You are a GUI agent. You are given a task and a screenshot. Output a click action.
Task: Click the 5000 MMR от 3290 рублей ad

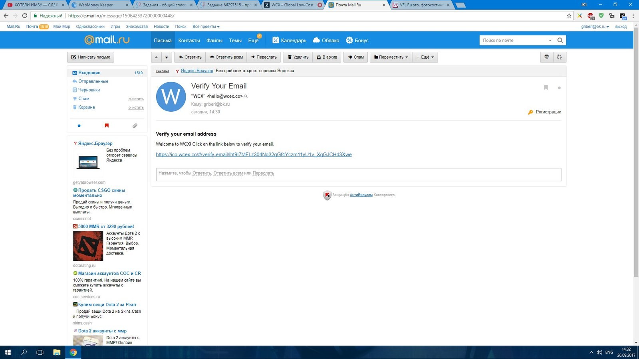[106, 227]
